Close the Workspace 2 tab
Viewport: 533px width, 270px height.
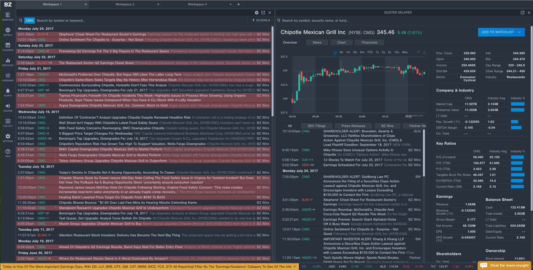pos(158,4)
